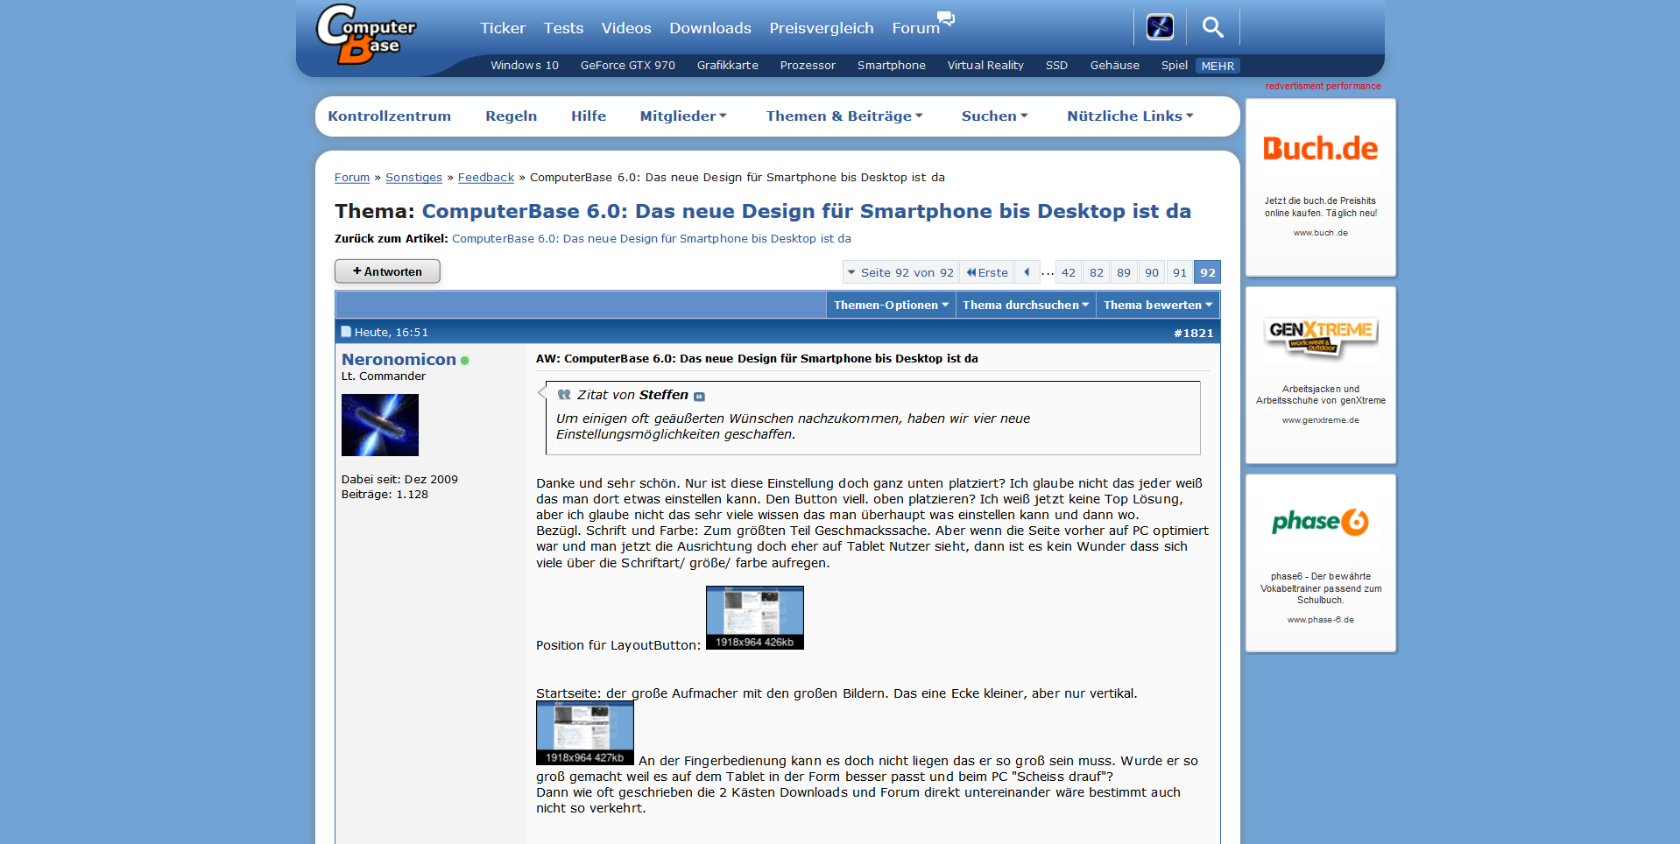Open the Downloads section

click(710, 28)
